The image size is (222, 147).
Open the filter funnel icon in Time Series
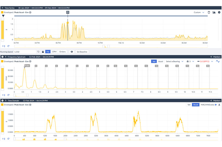click(x=3, y=16)
